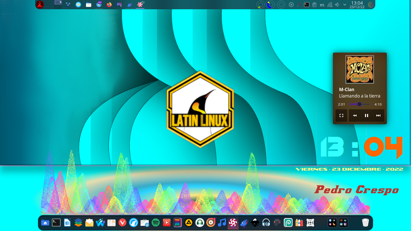Image resolution: width=411 pixels, height=231 pixels.
Task: Open Celluloid player in the dock
Action: 233,223
